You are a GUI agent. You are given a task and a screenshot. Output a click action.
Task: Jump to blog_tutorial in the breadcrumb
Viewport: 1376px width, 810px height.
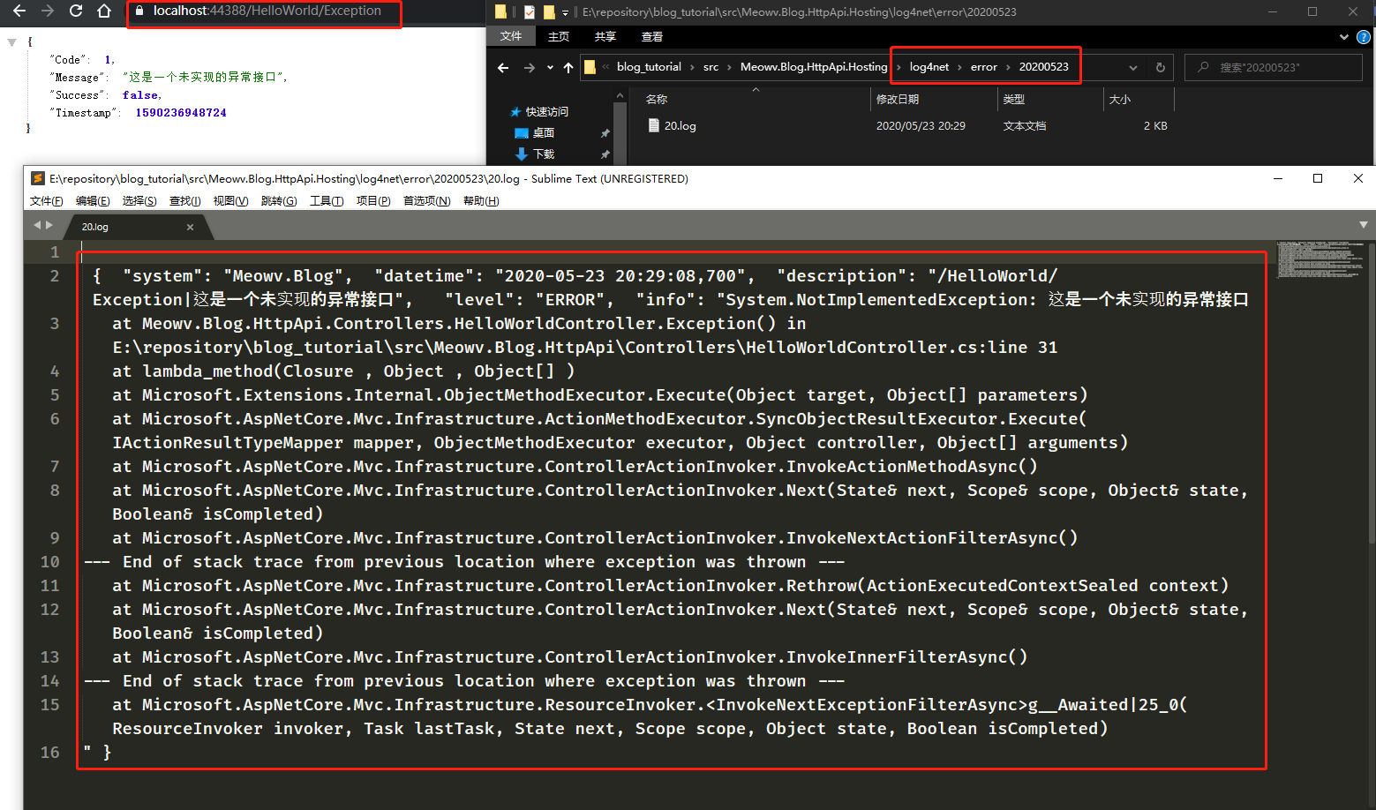point(649,67)
